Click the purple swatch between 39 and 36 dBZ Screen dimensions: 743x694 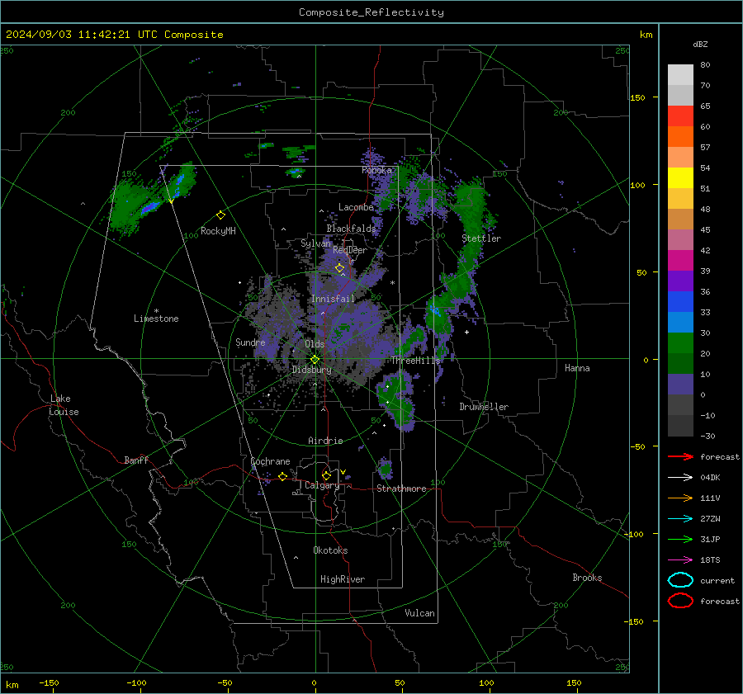680,281
